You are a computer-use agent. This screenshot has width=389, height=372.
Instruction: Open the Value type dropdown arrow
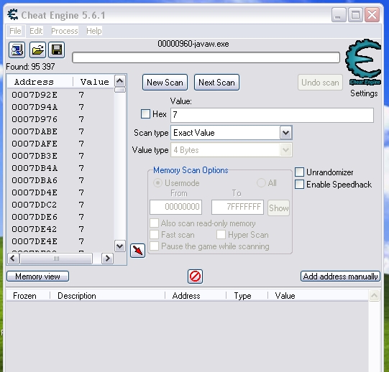pyautogui.click(x=285, y=150)
